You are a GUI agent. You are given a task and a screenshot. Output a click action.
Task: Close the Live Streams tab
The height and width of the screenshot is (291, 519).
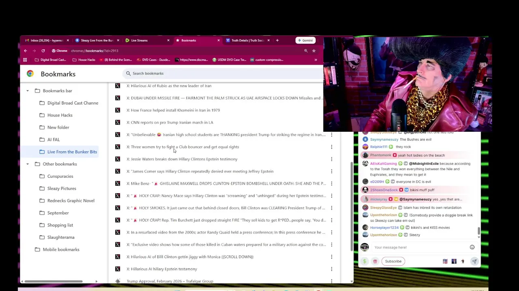tap(168, 40)
